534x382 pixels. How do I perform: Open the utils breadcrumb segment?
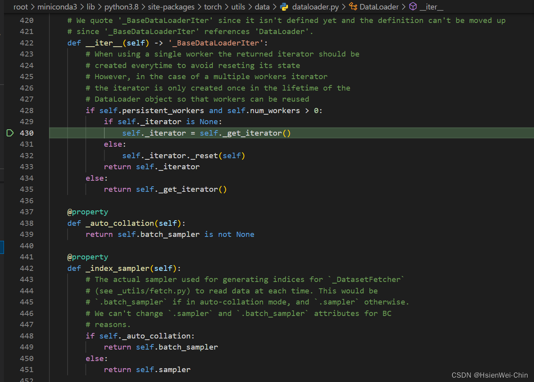[x=238, y=7]
